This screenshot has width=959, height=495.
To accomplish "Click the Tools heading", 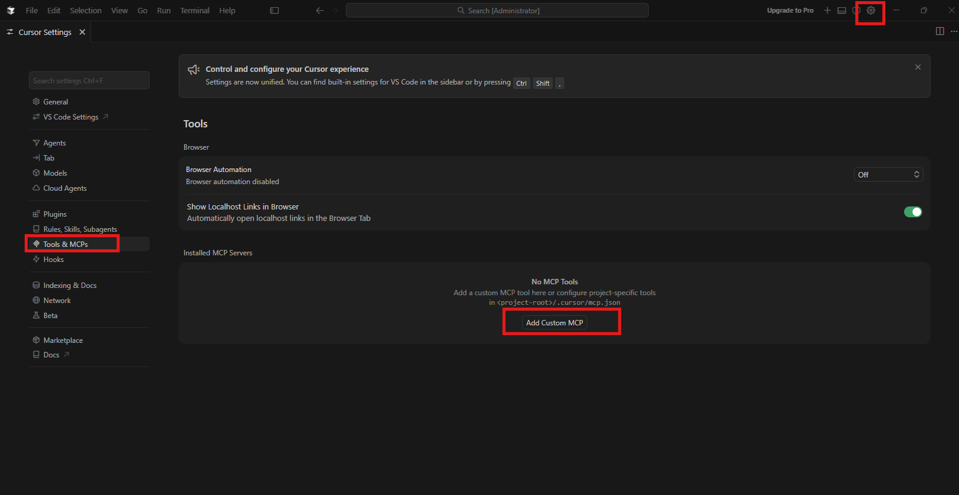I will pos(196,124).
